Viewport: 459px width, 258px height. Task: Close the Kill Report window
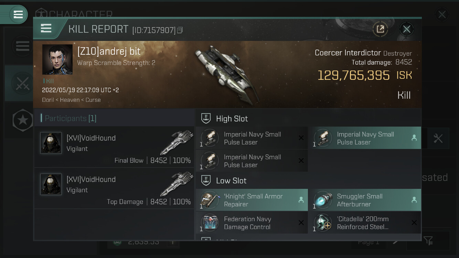click(406, 29)
